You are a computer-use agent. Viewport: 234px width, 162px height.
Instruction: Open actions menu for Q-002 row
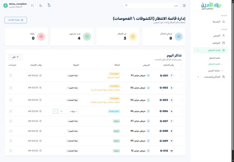(x=11, y=88)
